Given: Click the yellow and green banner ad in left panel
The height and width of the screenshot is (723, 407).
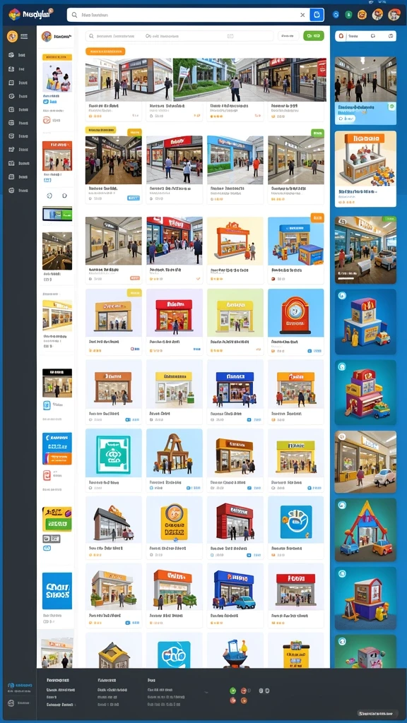Looking at the screenshot, I should [x=57, y=519].
